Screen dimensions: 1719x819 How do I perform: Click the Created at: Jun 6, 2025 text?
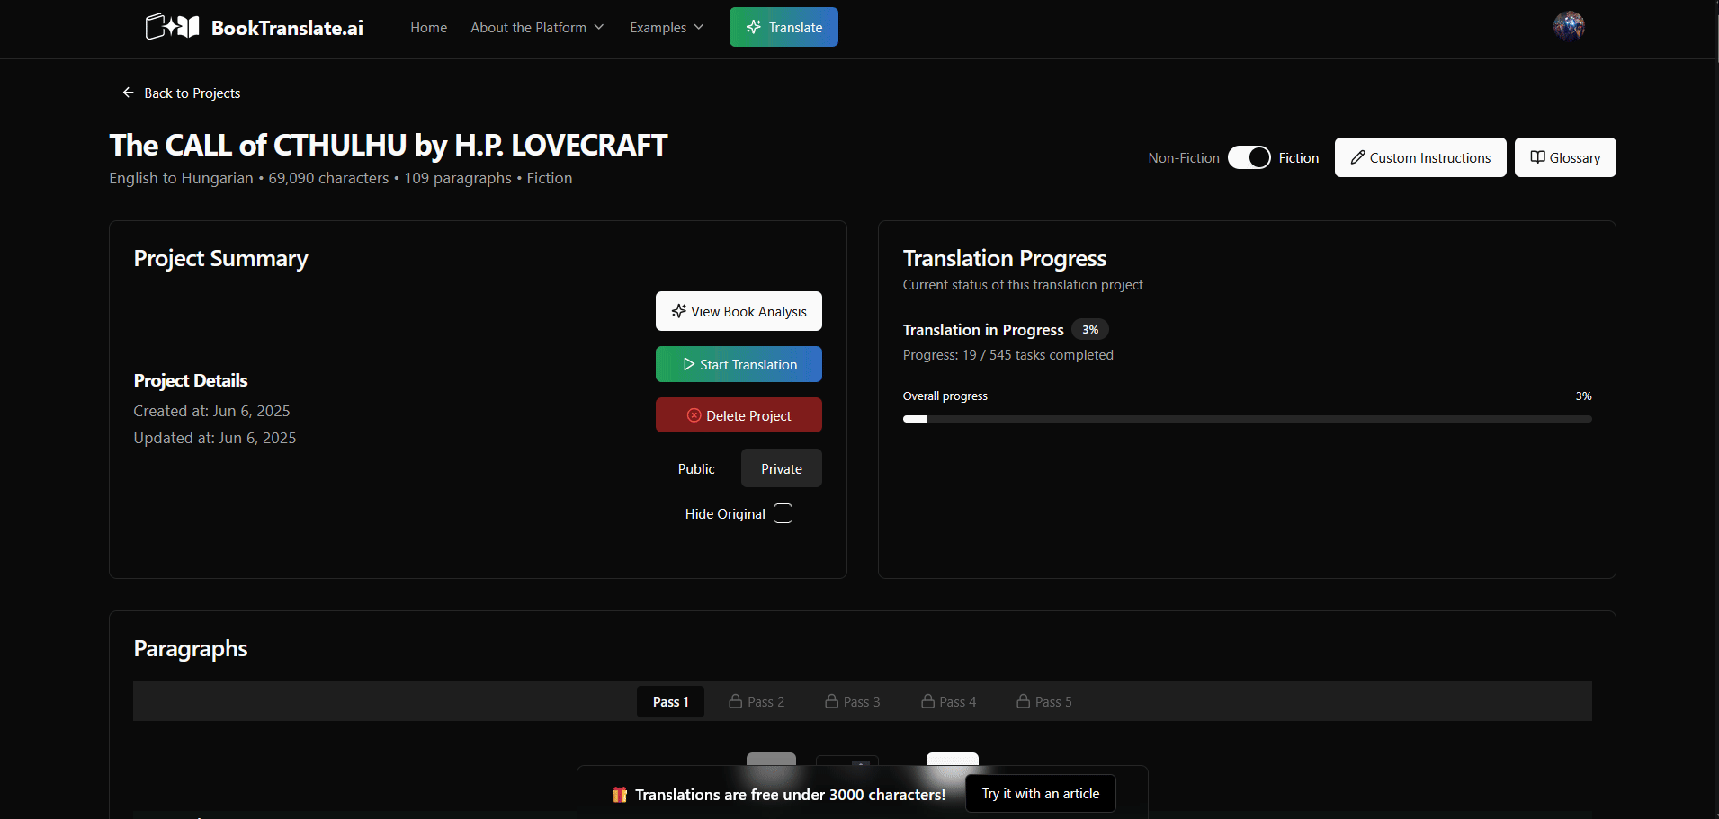[x=211, y=411]
